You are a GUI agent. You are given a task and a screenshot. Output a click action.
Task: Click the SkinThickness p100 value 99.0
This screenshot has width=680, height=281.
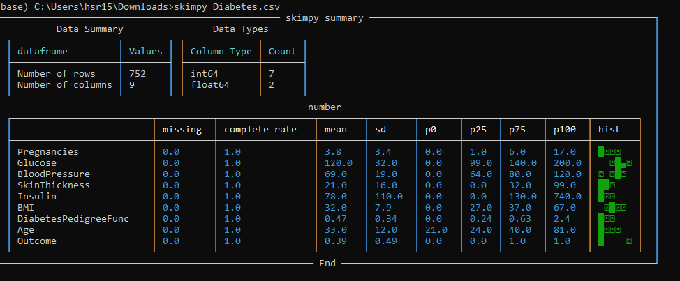click(565, 185)
